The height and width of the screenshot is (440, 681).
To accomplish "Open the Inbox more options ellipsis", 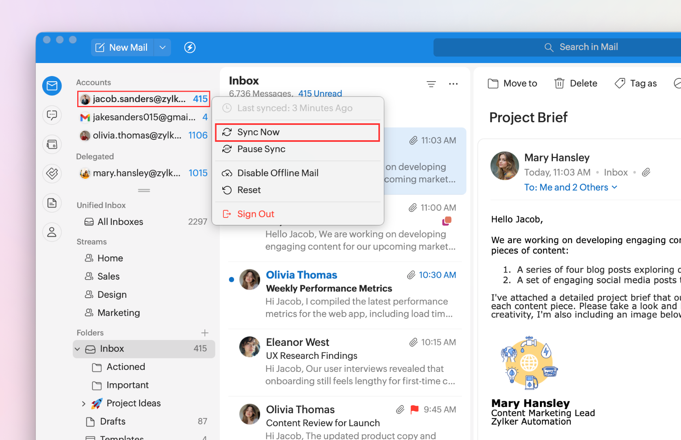I will pos(453,84).
